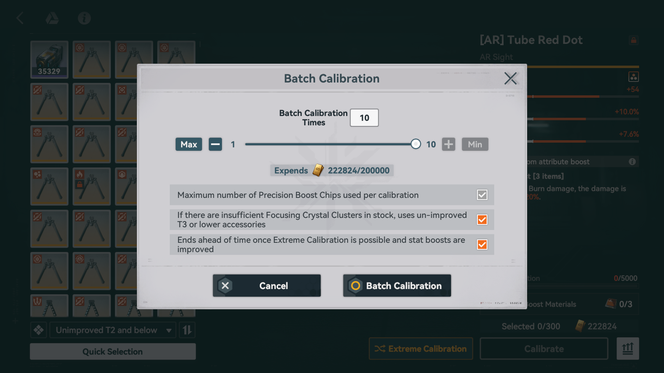
Task: Click the Boost Materials chip icon
Action: [x=611, y=304]
